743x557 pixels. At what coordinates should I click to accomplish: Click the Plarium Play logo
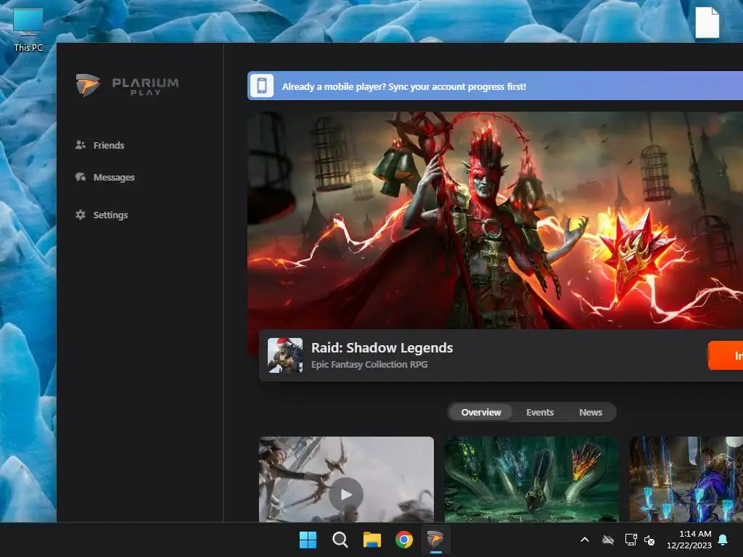tap(127, 86)
